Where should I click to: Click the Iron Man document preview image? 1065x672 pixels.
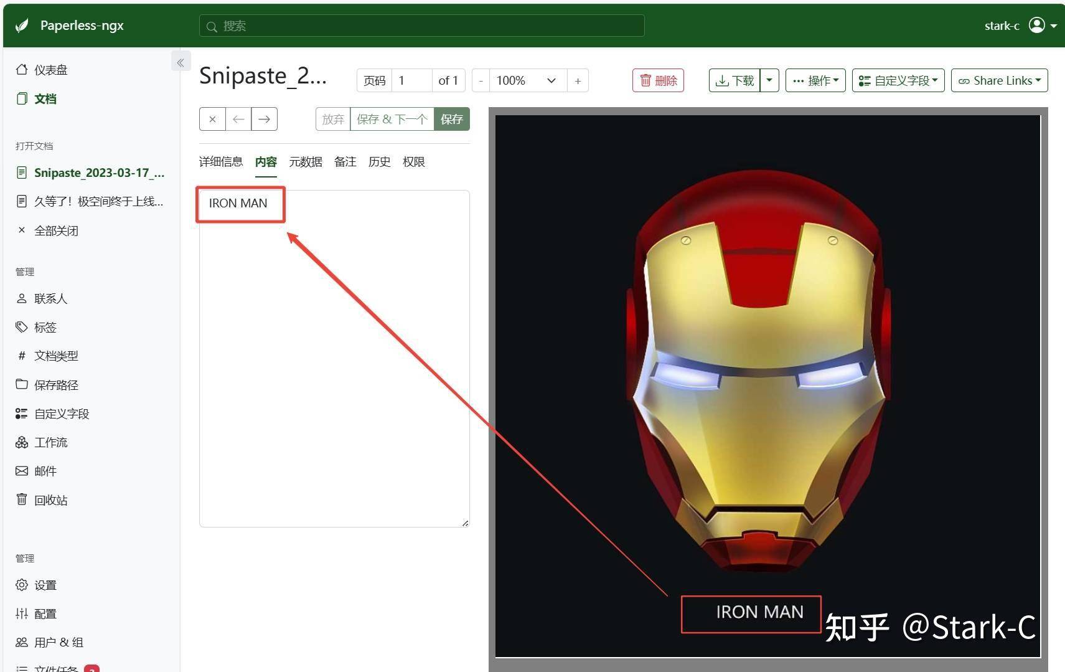point(767,386)
